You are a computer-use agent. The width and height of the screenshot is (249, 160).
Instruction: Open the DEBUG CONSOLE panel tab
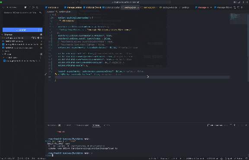82,125
